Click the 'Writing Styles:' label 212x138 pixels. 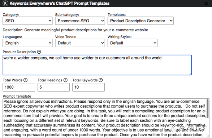tap(120, 37)
